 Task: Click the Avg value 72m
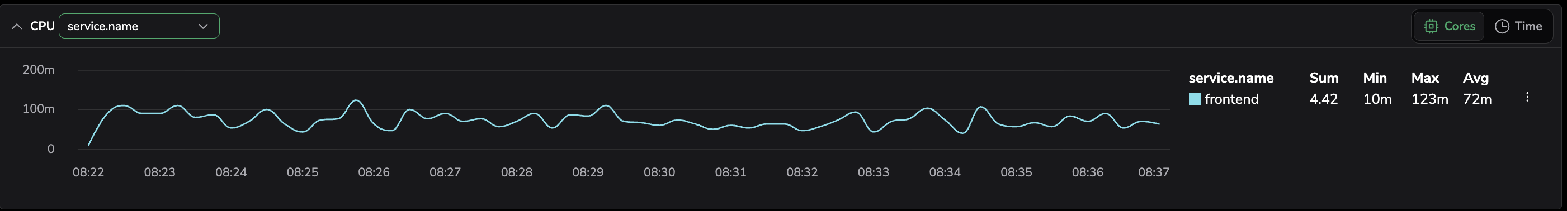(1477, 99)
